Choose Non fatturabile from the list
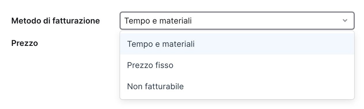 pos(237,86)
